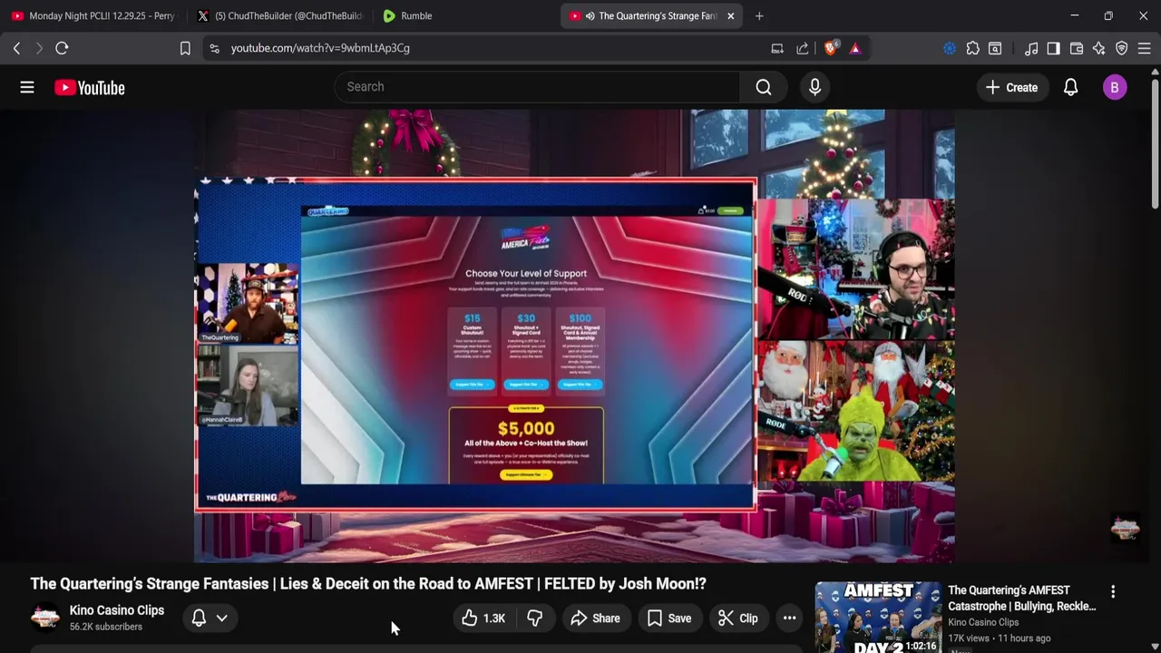Open Brave playlist music note icon
This screenshot has height=653, width=1161.
[x=1031, y=48]
